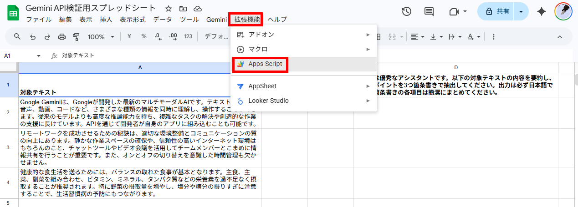Click the redo arrow in toolbar
Viewport: 578px width, 207px height.
click(x=47, y=37)
